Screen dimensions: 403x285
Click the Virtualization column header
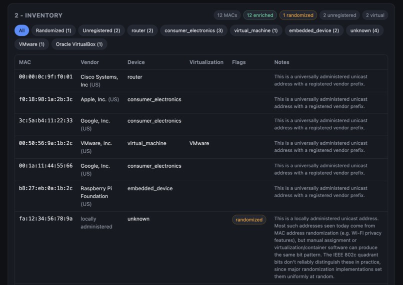(206, 62)
